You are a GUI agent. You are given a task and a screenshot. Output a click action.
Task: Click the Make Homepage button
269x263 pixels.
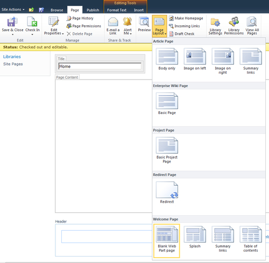tap(186, 18)
